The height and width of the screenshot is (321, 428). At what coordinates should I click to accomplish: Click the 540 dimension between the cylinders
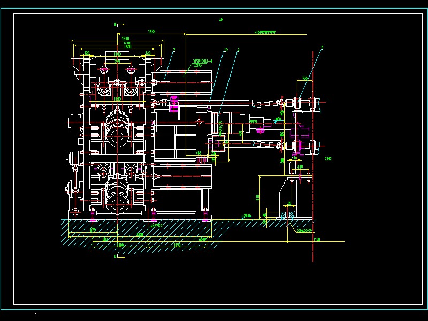[x=117, y=61]
